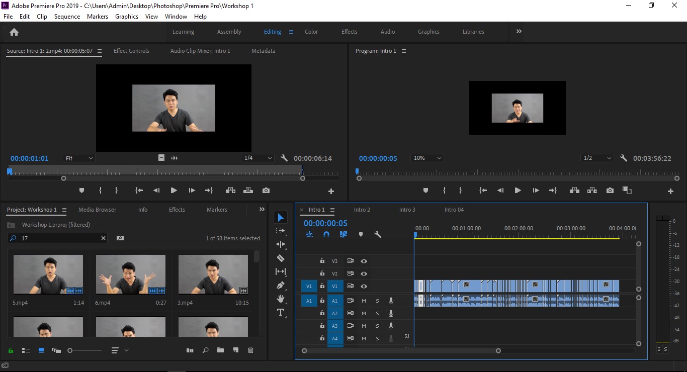
Task: Clear the search field text
Action: pos(103,238)
